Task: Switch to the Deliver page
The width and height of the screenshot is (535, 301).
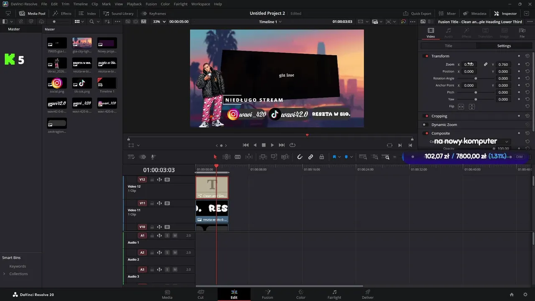Action: pyautogui.click(x=368, y=294)
